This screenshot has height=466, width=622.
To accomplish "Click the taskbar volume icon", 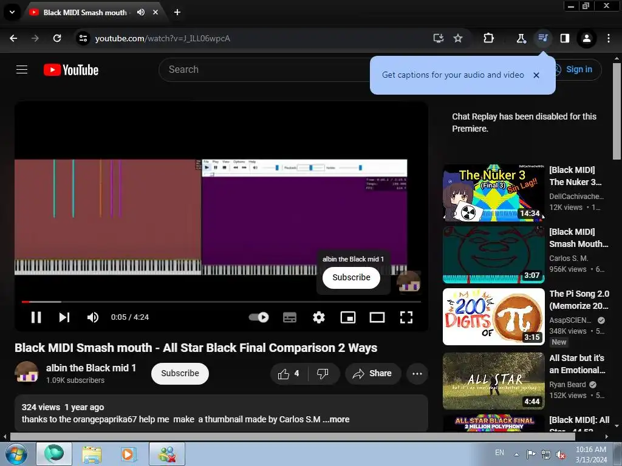I will (561, 454).
